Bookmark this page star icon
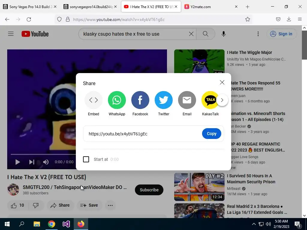The height and width of the screenshot is (230, 307). click(x=247, y=19)
